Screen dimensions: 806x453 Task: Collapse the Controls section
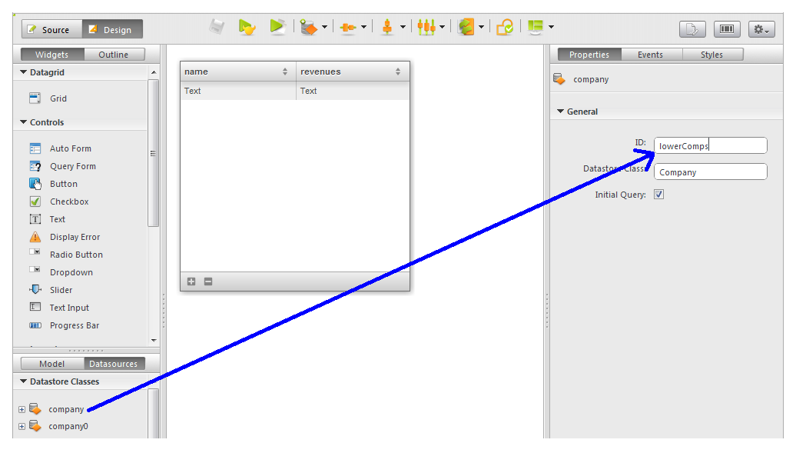coord(23,122)
